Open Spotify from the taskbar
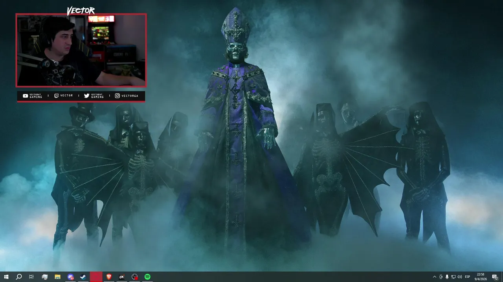The image size is (503, 282). click(147, 277)
